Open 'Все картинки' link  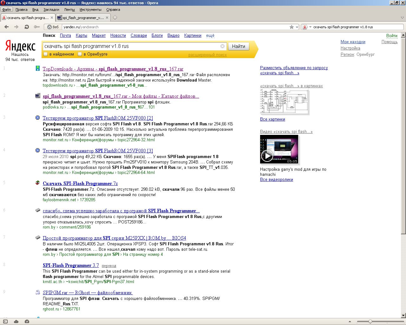[272, 119]
